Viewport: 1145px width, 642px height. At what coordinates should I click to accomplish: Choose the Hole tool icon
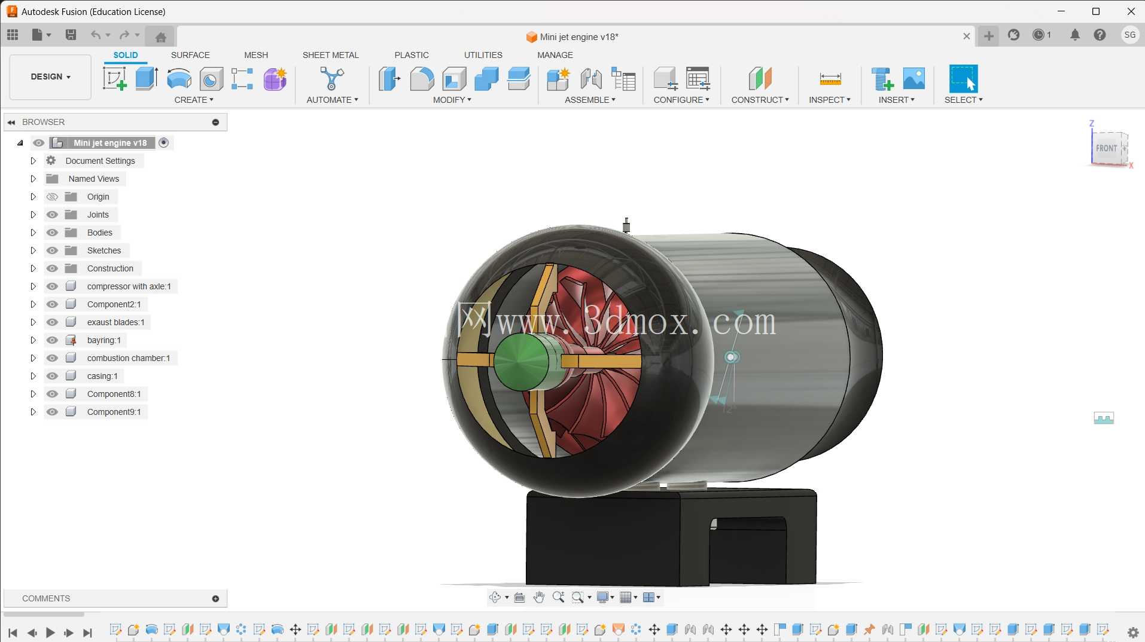tap(211, 78)
